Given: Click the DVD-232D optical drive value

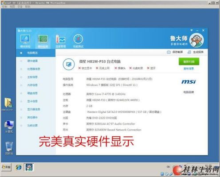Looking at the screenshot, I should coord(102,118).
